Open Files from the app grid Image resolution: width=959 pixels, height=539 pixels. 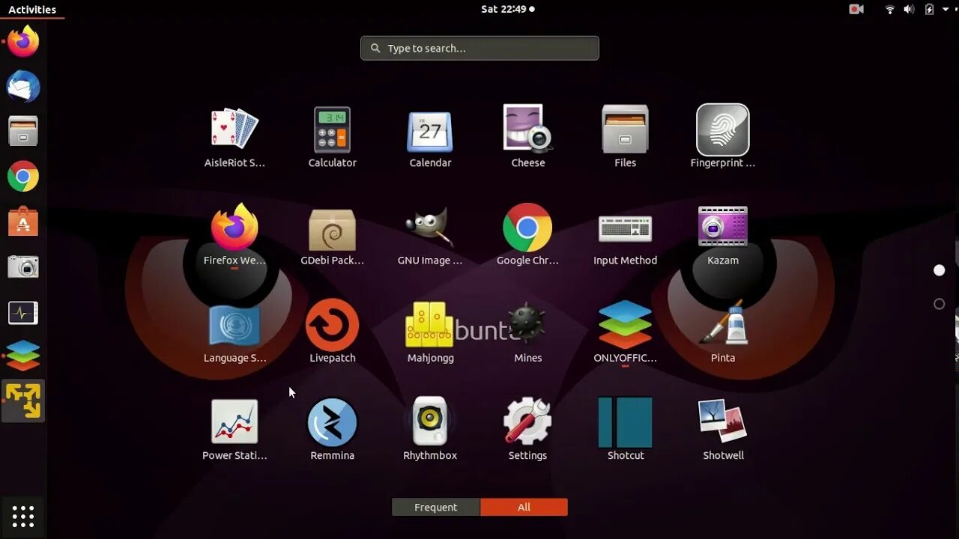[625, 137]
